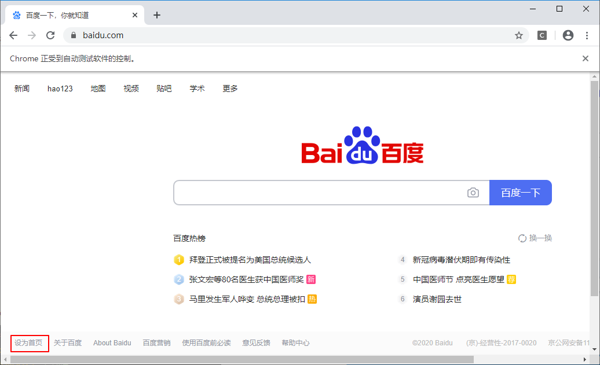Screen dimensions: 600x365
Task: Reload the Baidu page
Action: [x=50, y=35]
